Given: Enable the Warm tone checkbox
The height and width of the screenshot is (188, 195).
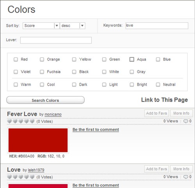Looking at the screenshot, I should (16, 84).
